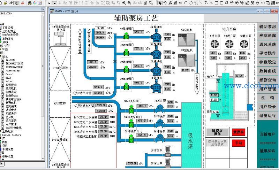Select the ellipse drawing tool
This screenshot has height=170, width=279.
(191, 3)
